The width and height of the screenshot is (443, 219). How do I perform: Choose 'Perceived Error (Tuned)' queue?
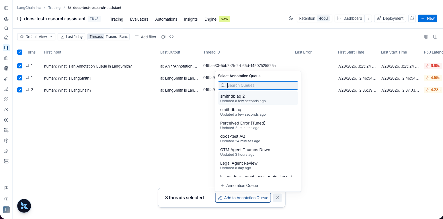(258, 125)
